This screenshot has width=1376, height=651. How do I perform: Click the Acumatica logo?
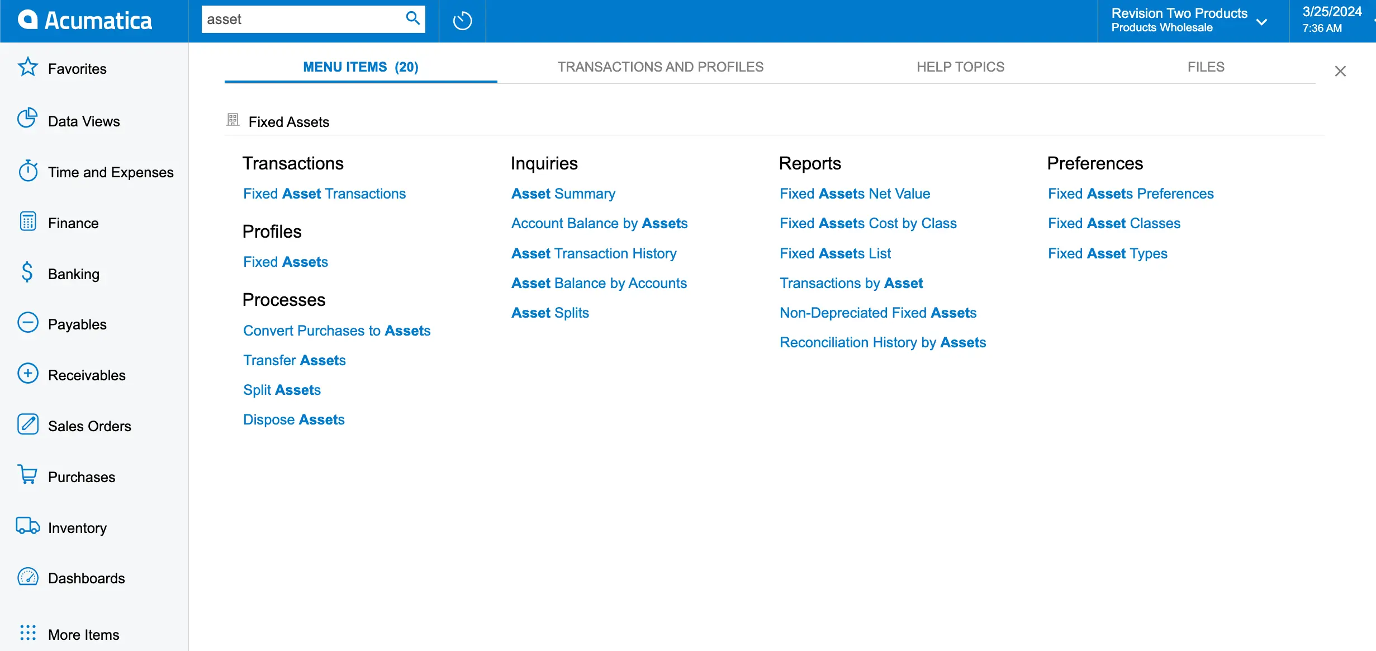pyautogui.click(x=85, y=21)
